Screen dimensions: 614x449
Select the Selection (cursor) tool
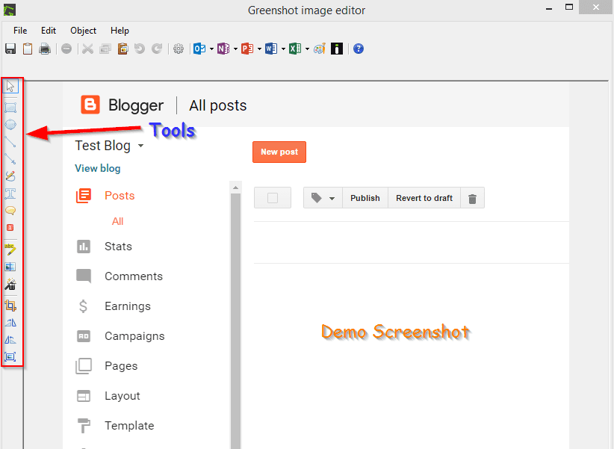10,86
